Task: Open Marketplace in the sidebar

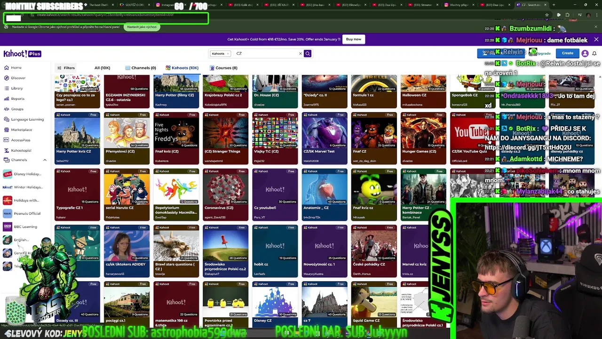Action: coord(18,129)
